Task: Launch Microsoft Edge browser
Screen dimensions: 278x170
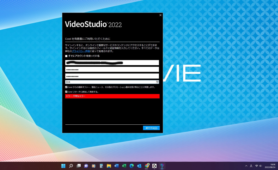Action: pyautogui.click(x=132, y=166)
